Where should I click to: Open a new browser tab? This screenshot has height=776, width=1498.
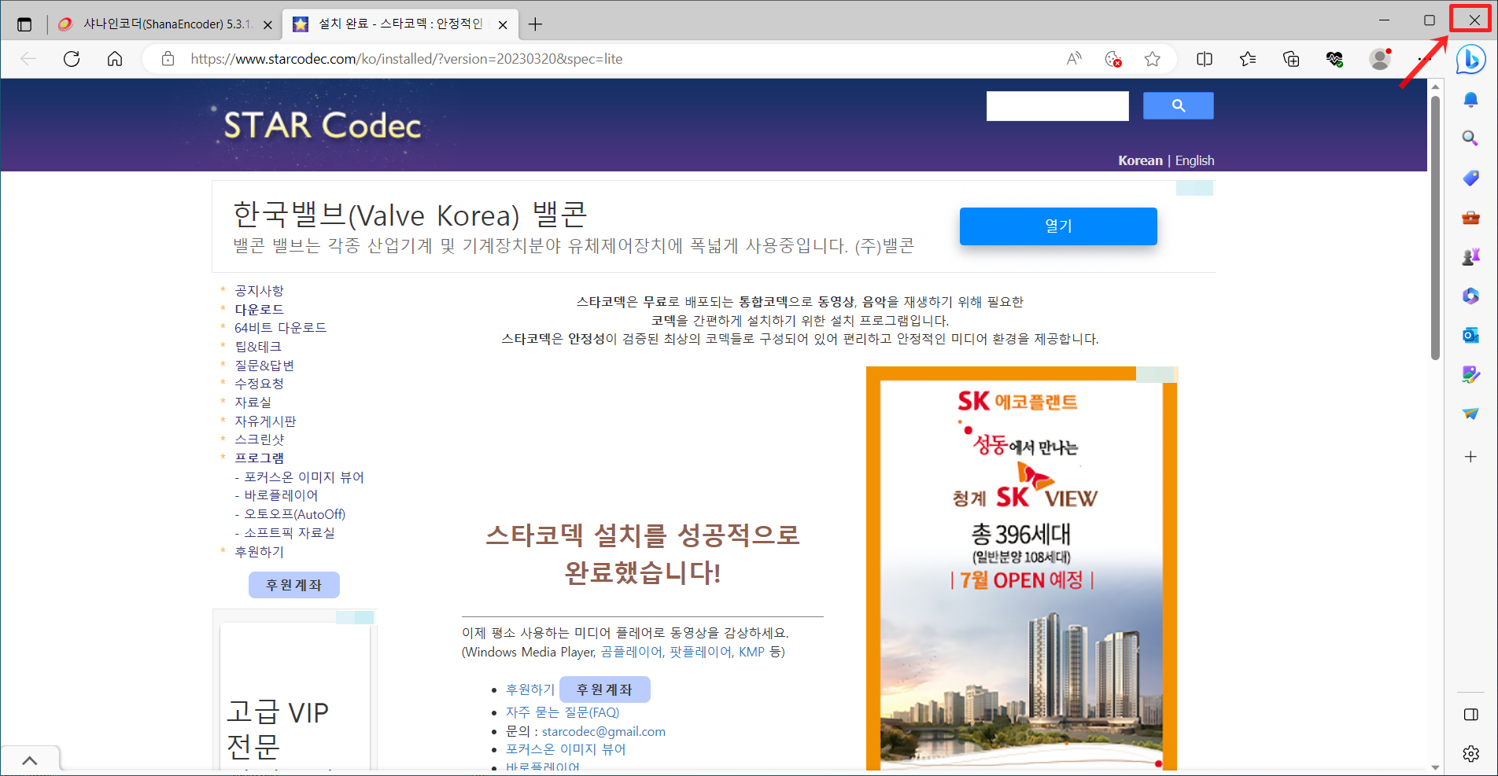535,24
